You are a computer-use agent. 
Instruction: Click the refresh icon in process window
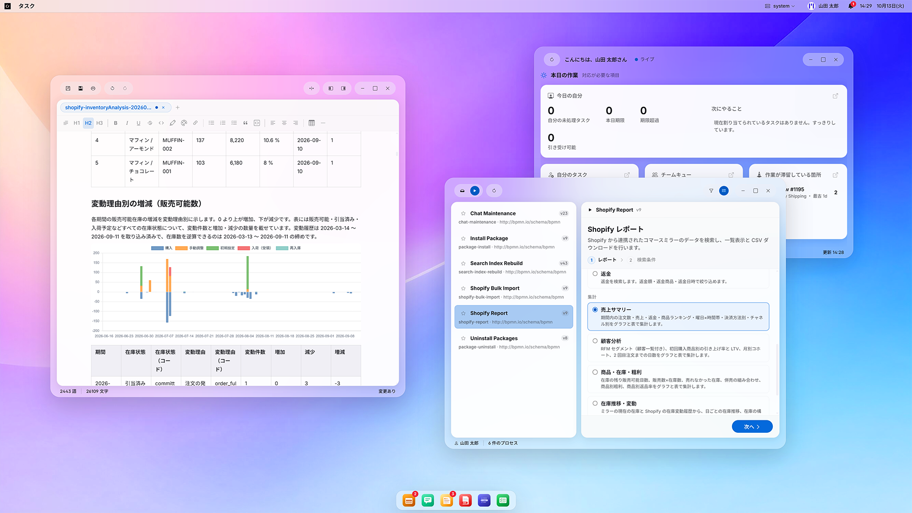pos(494,191)
